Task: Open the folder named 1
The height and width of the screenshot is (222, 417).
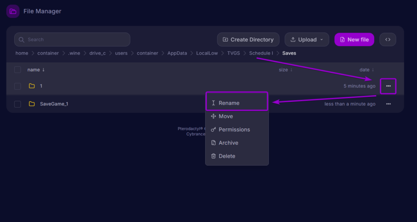Action: (41, 86)
